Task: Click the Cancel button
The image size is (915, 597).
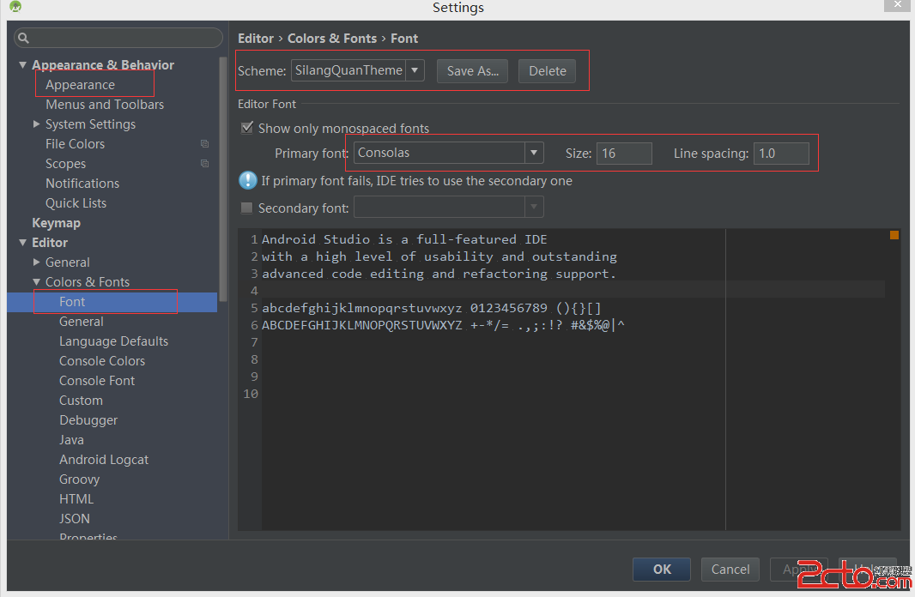Action: click(x=730, y=569)
